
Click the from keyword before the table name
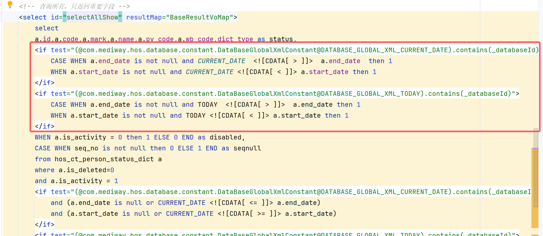(x=43, y=159)
